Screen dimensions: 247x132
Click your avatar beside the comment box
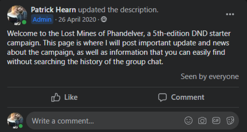tap(15, 120)
